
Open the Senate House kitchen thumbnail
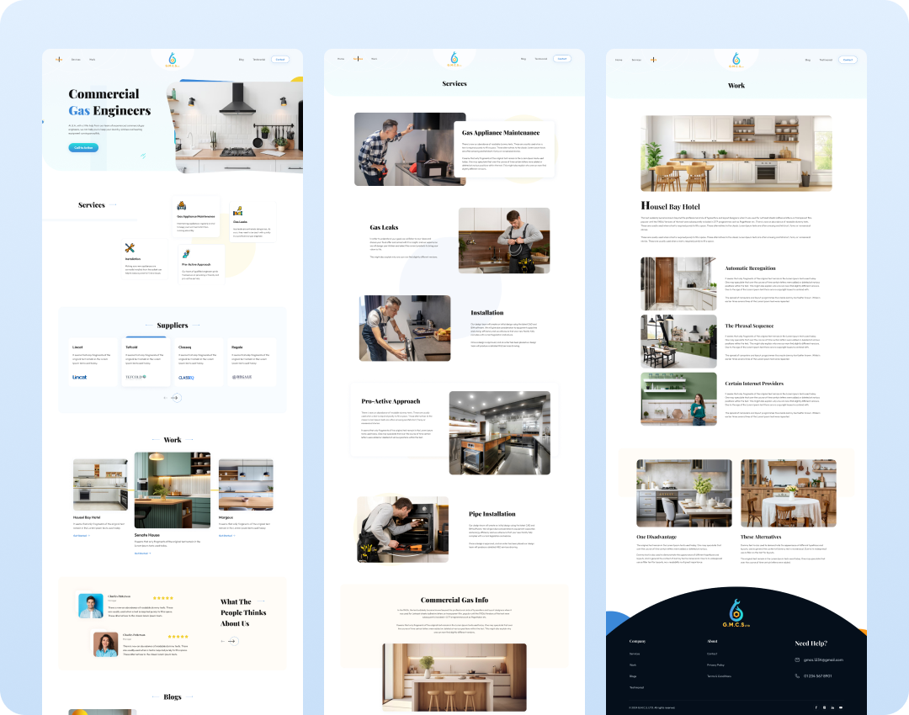coord(172,491)
